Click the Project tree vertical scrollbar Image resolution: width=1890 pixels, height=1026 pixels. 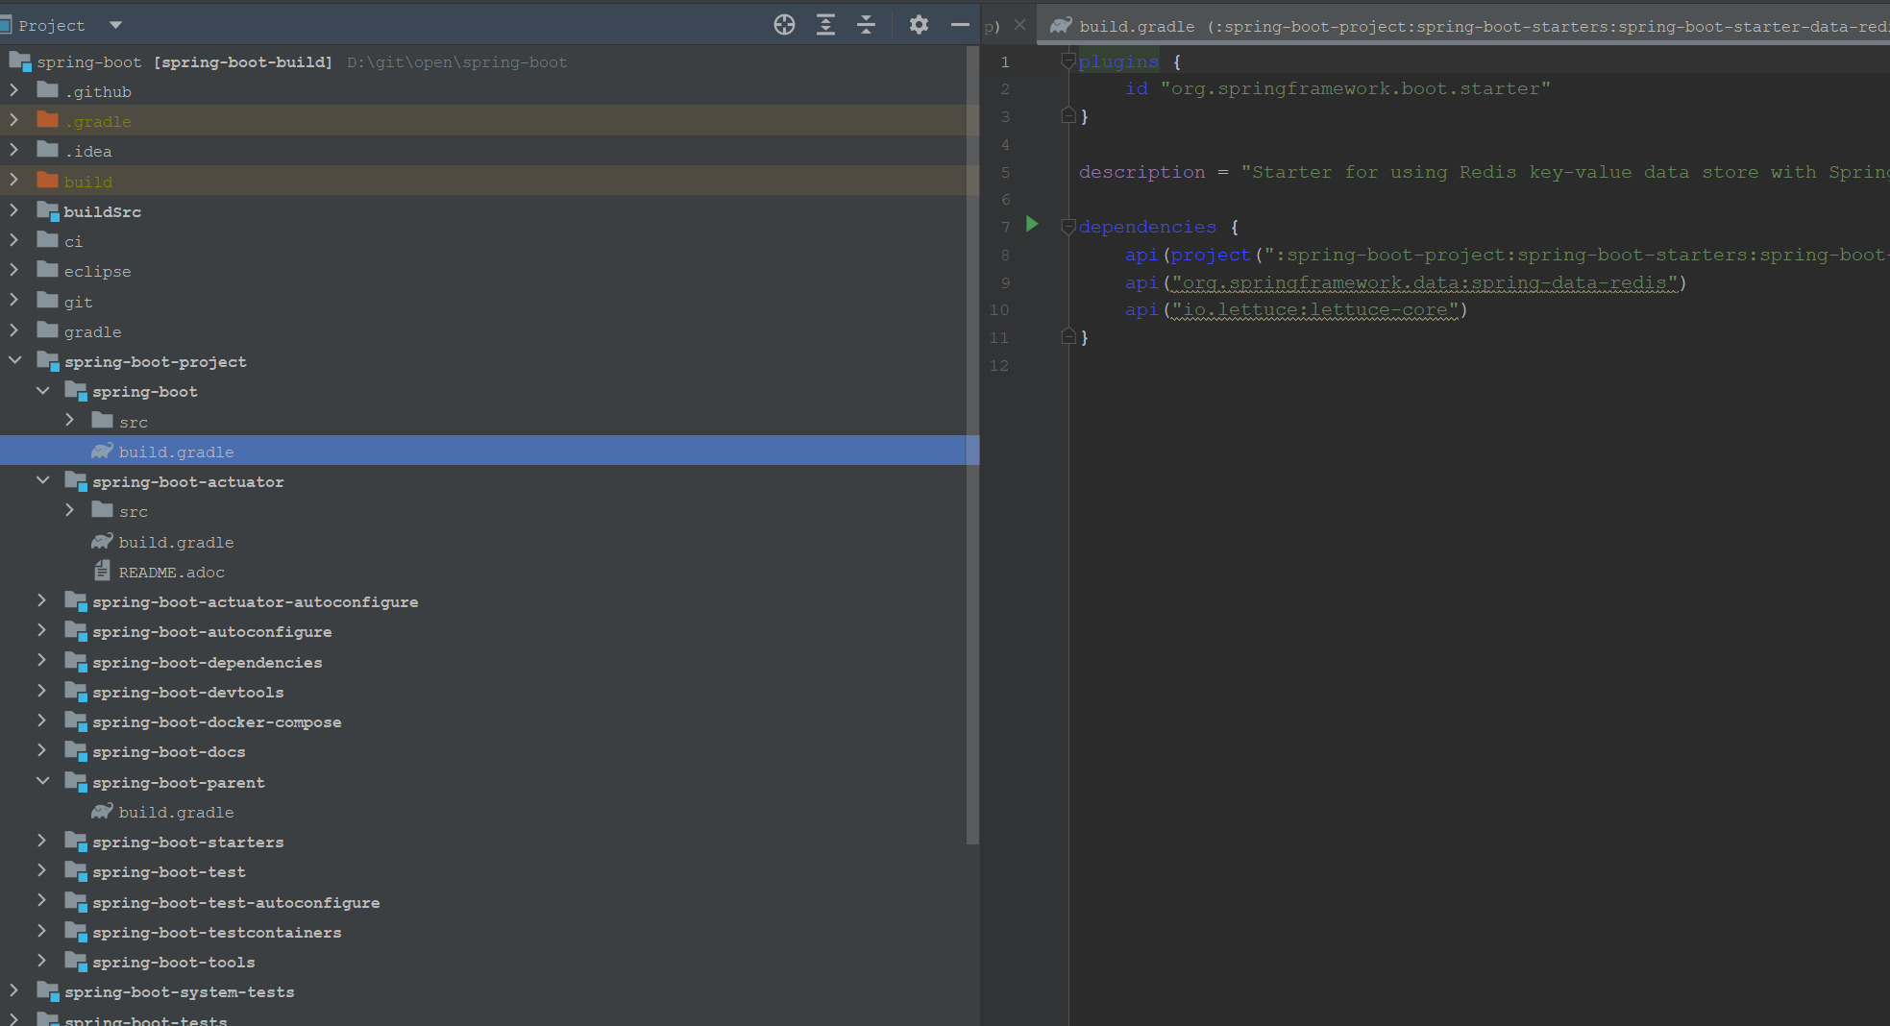[972, 445]
